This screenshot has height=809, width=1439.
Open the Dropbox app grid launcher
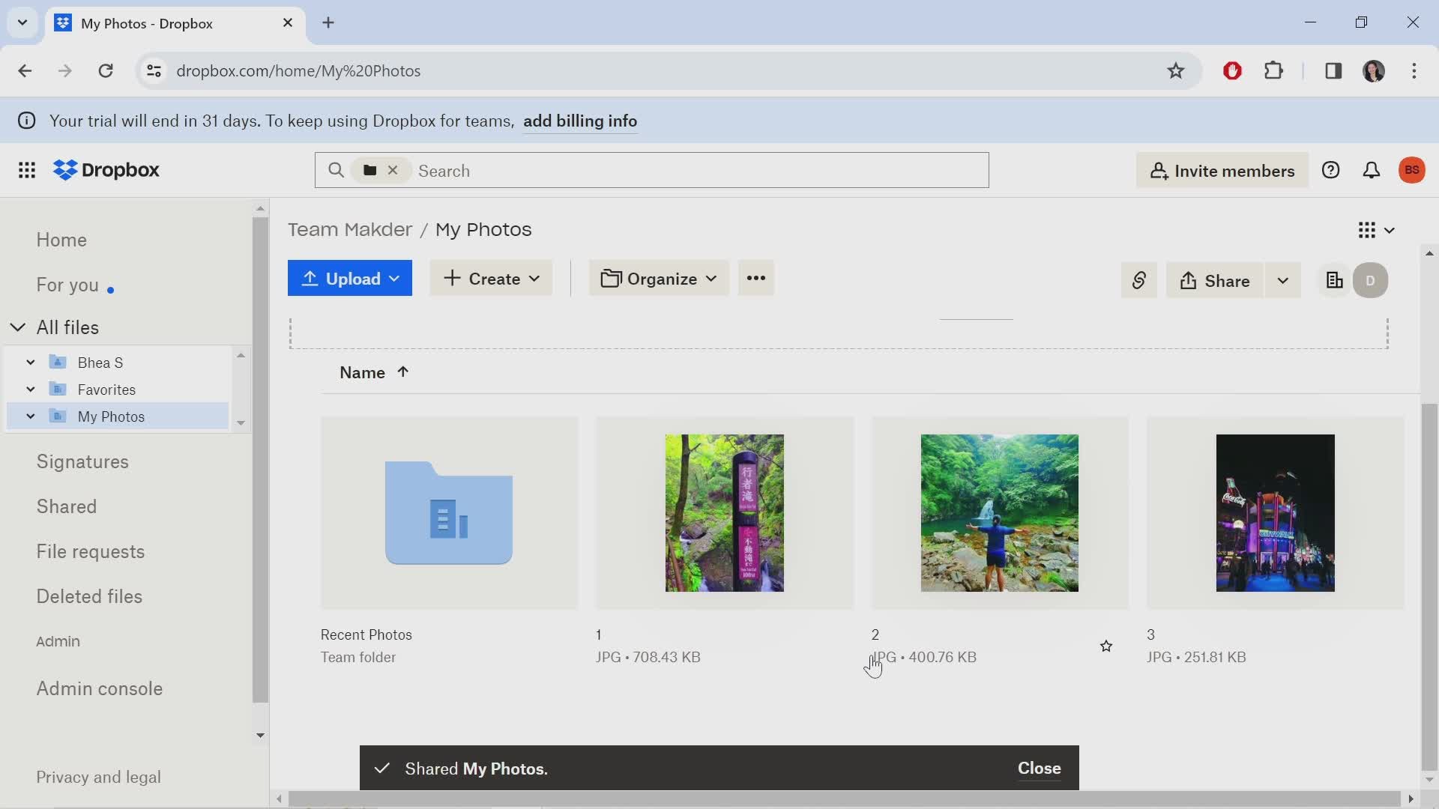(x=27, y=170)
